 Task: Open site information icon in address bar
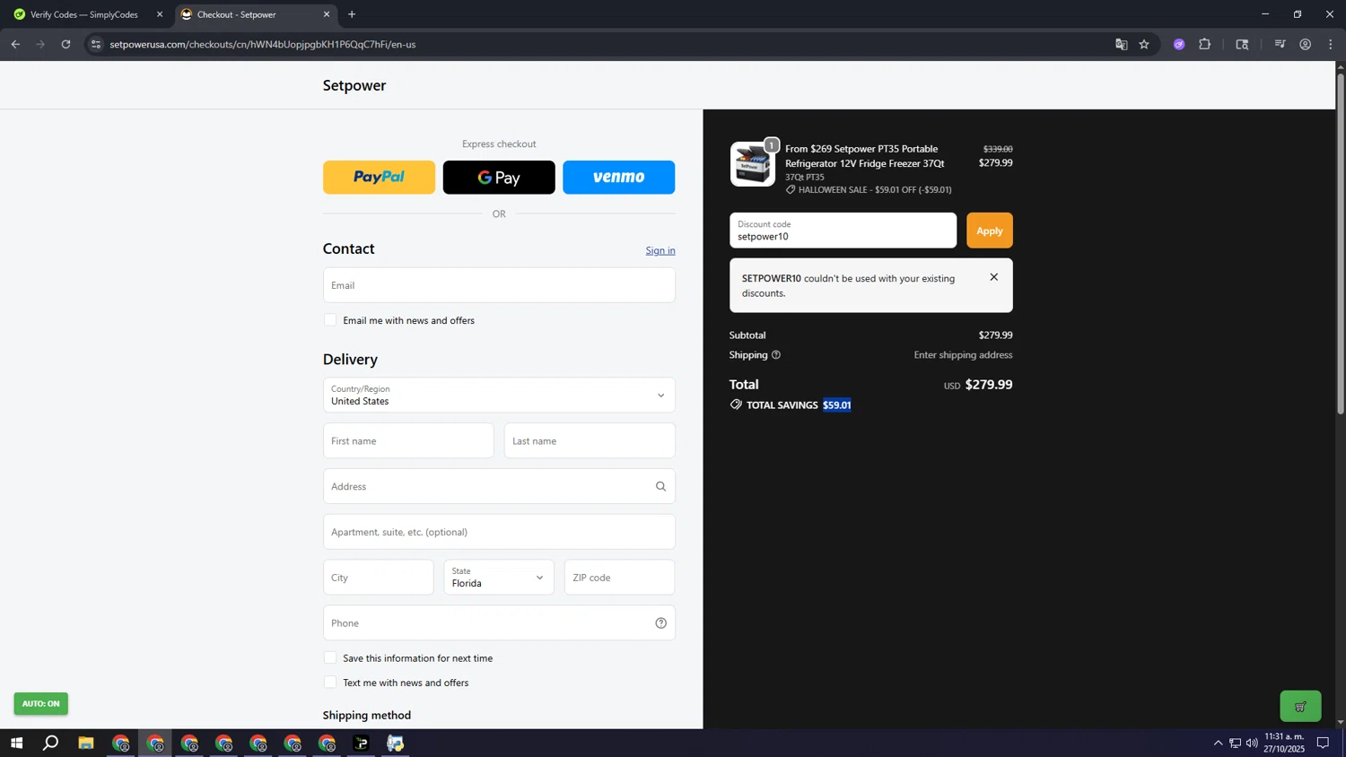pos(96,44)
